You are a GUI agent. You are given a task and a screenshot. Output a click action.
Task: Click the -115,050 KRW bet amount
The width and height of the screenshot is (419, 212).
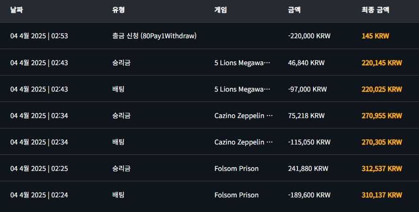(309, 142)
